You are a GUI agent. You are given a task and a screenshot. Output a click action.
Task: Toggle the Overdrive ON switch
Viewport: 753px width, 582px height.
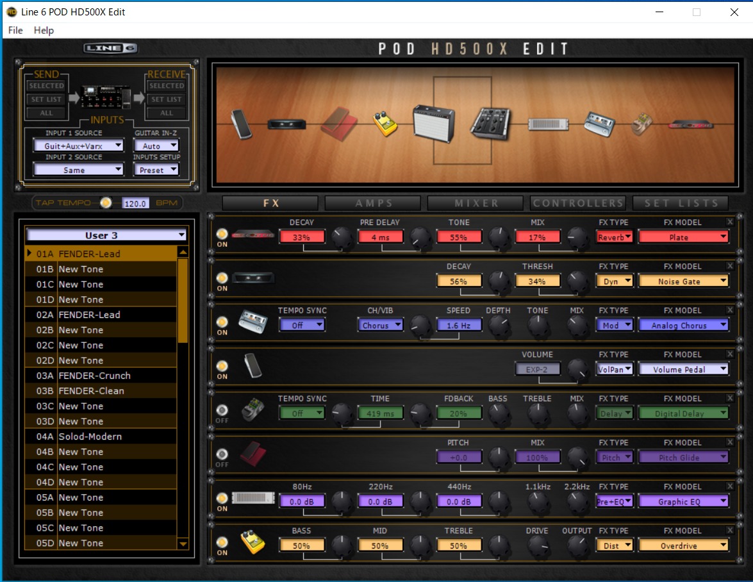(222, 542)
